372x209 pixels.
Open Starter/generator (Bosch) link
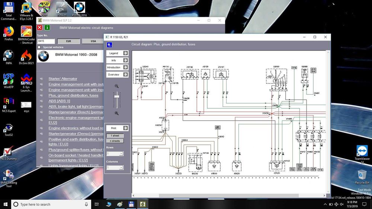point(76,112)
